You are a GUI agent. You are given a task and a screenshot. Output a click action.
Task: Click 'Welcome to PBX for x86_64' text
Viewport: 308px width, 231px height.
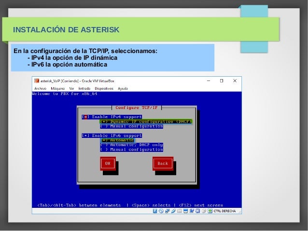pos(64,94)
